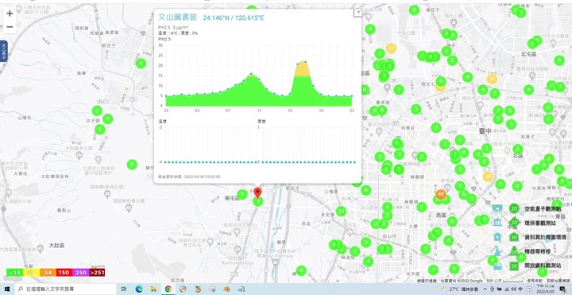
Task: Select the yellow station marker labeled 17
Action: coord(391,48)
